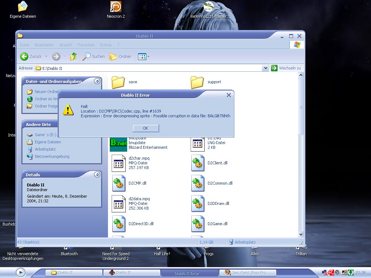Click the Neuen Ordner erstellen link

pos(43,92)
